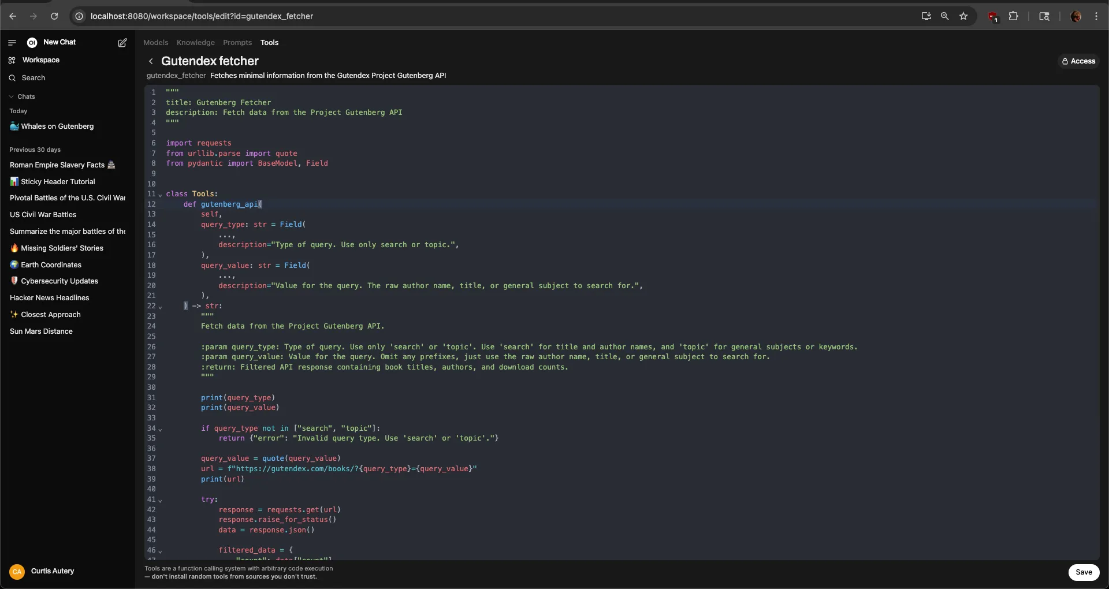Switch to the Models tab

[155, 43]
